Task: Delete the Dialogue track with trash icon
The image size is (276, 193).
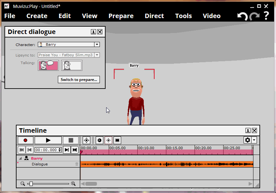Action: click(77, 164)
